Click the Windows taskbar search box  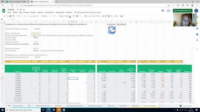(x=23, y=110)
